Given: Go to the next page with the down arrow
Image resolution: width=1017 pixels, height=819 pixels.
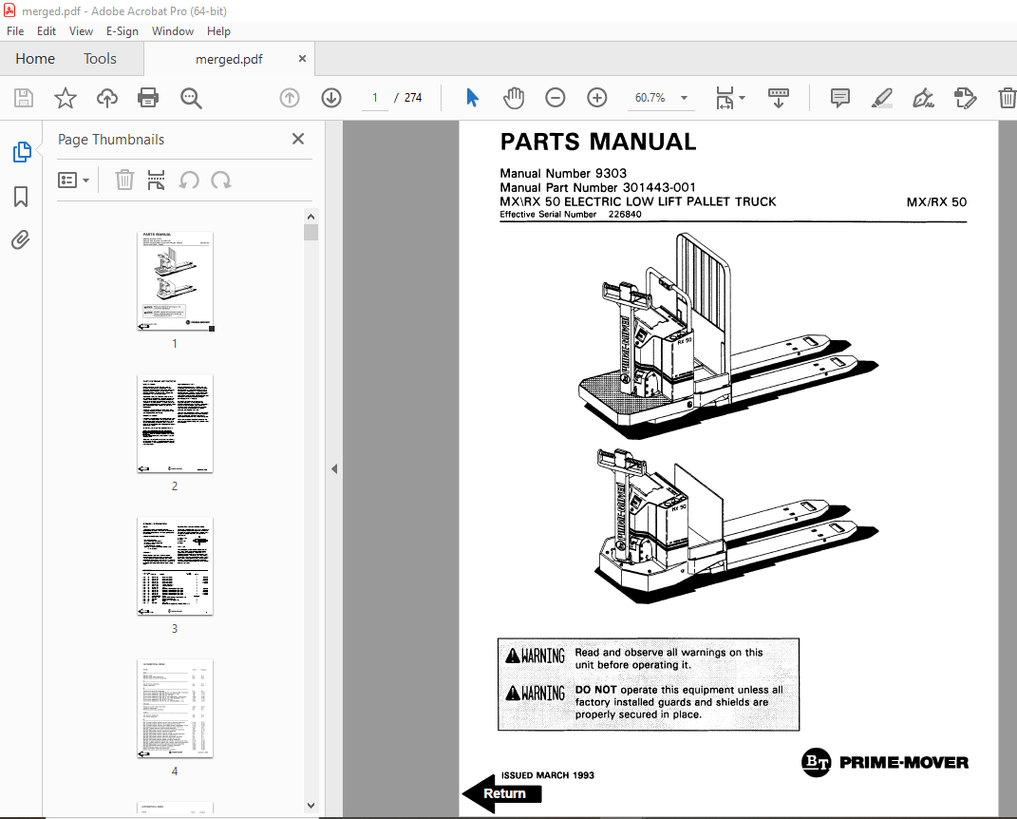Looking at the screenshot, I should 331,98.
